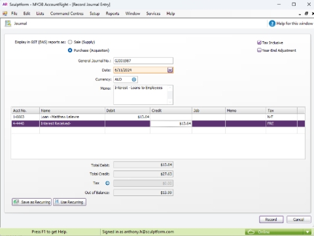Click the Online cloud status icon
This screenshot has width=314, height=236.
pos(251,231)
